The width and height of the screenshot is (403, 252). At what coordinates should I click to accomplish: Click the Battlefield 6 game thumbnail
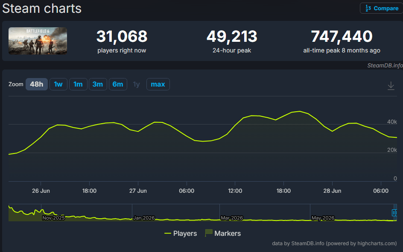click(x=38, y=41)
